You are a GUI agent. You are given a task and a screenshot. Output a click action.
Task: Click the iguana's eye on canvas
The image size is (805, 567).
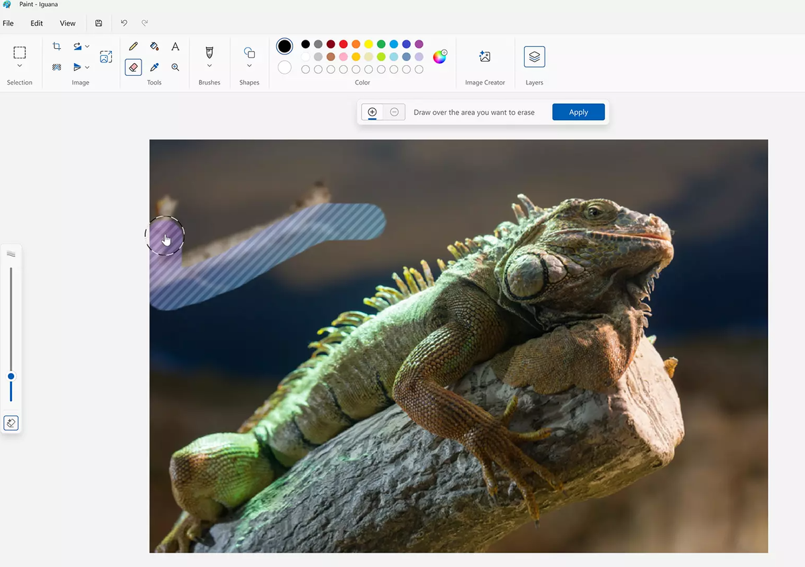point(593,211)
